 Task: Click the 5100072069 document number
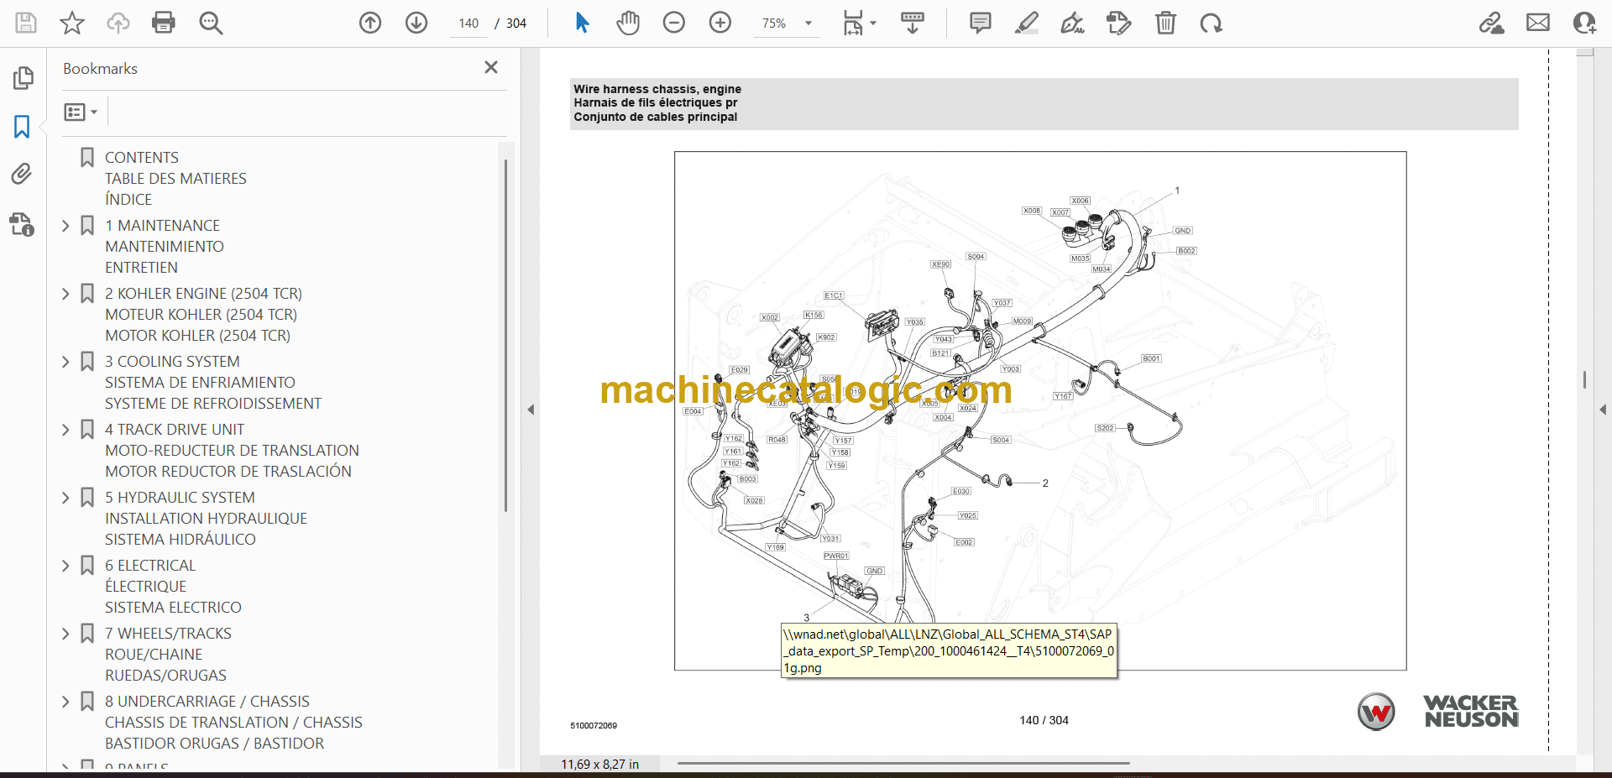point(594,725)
